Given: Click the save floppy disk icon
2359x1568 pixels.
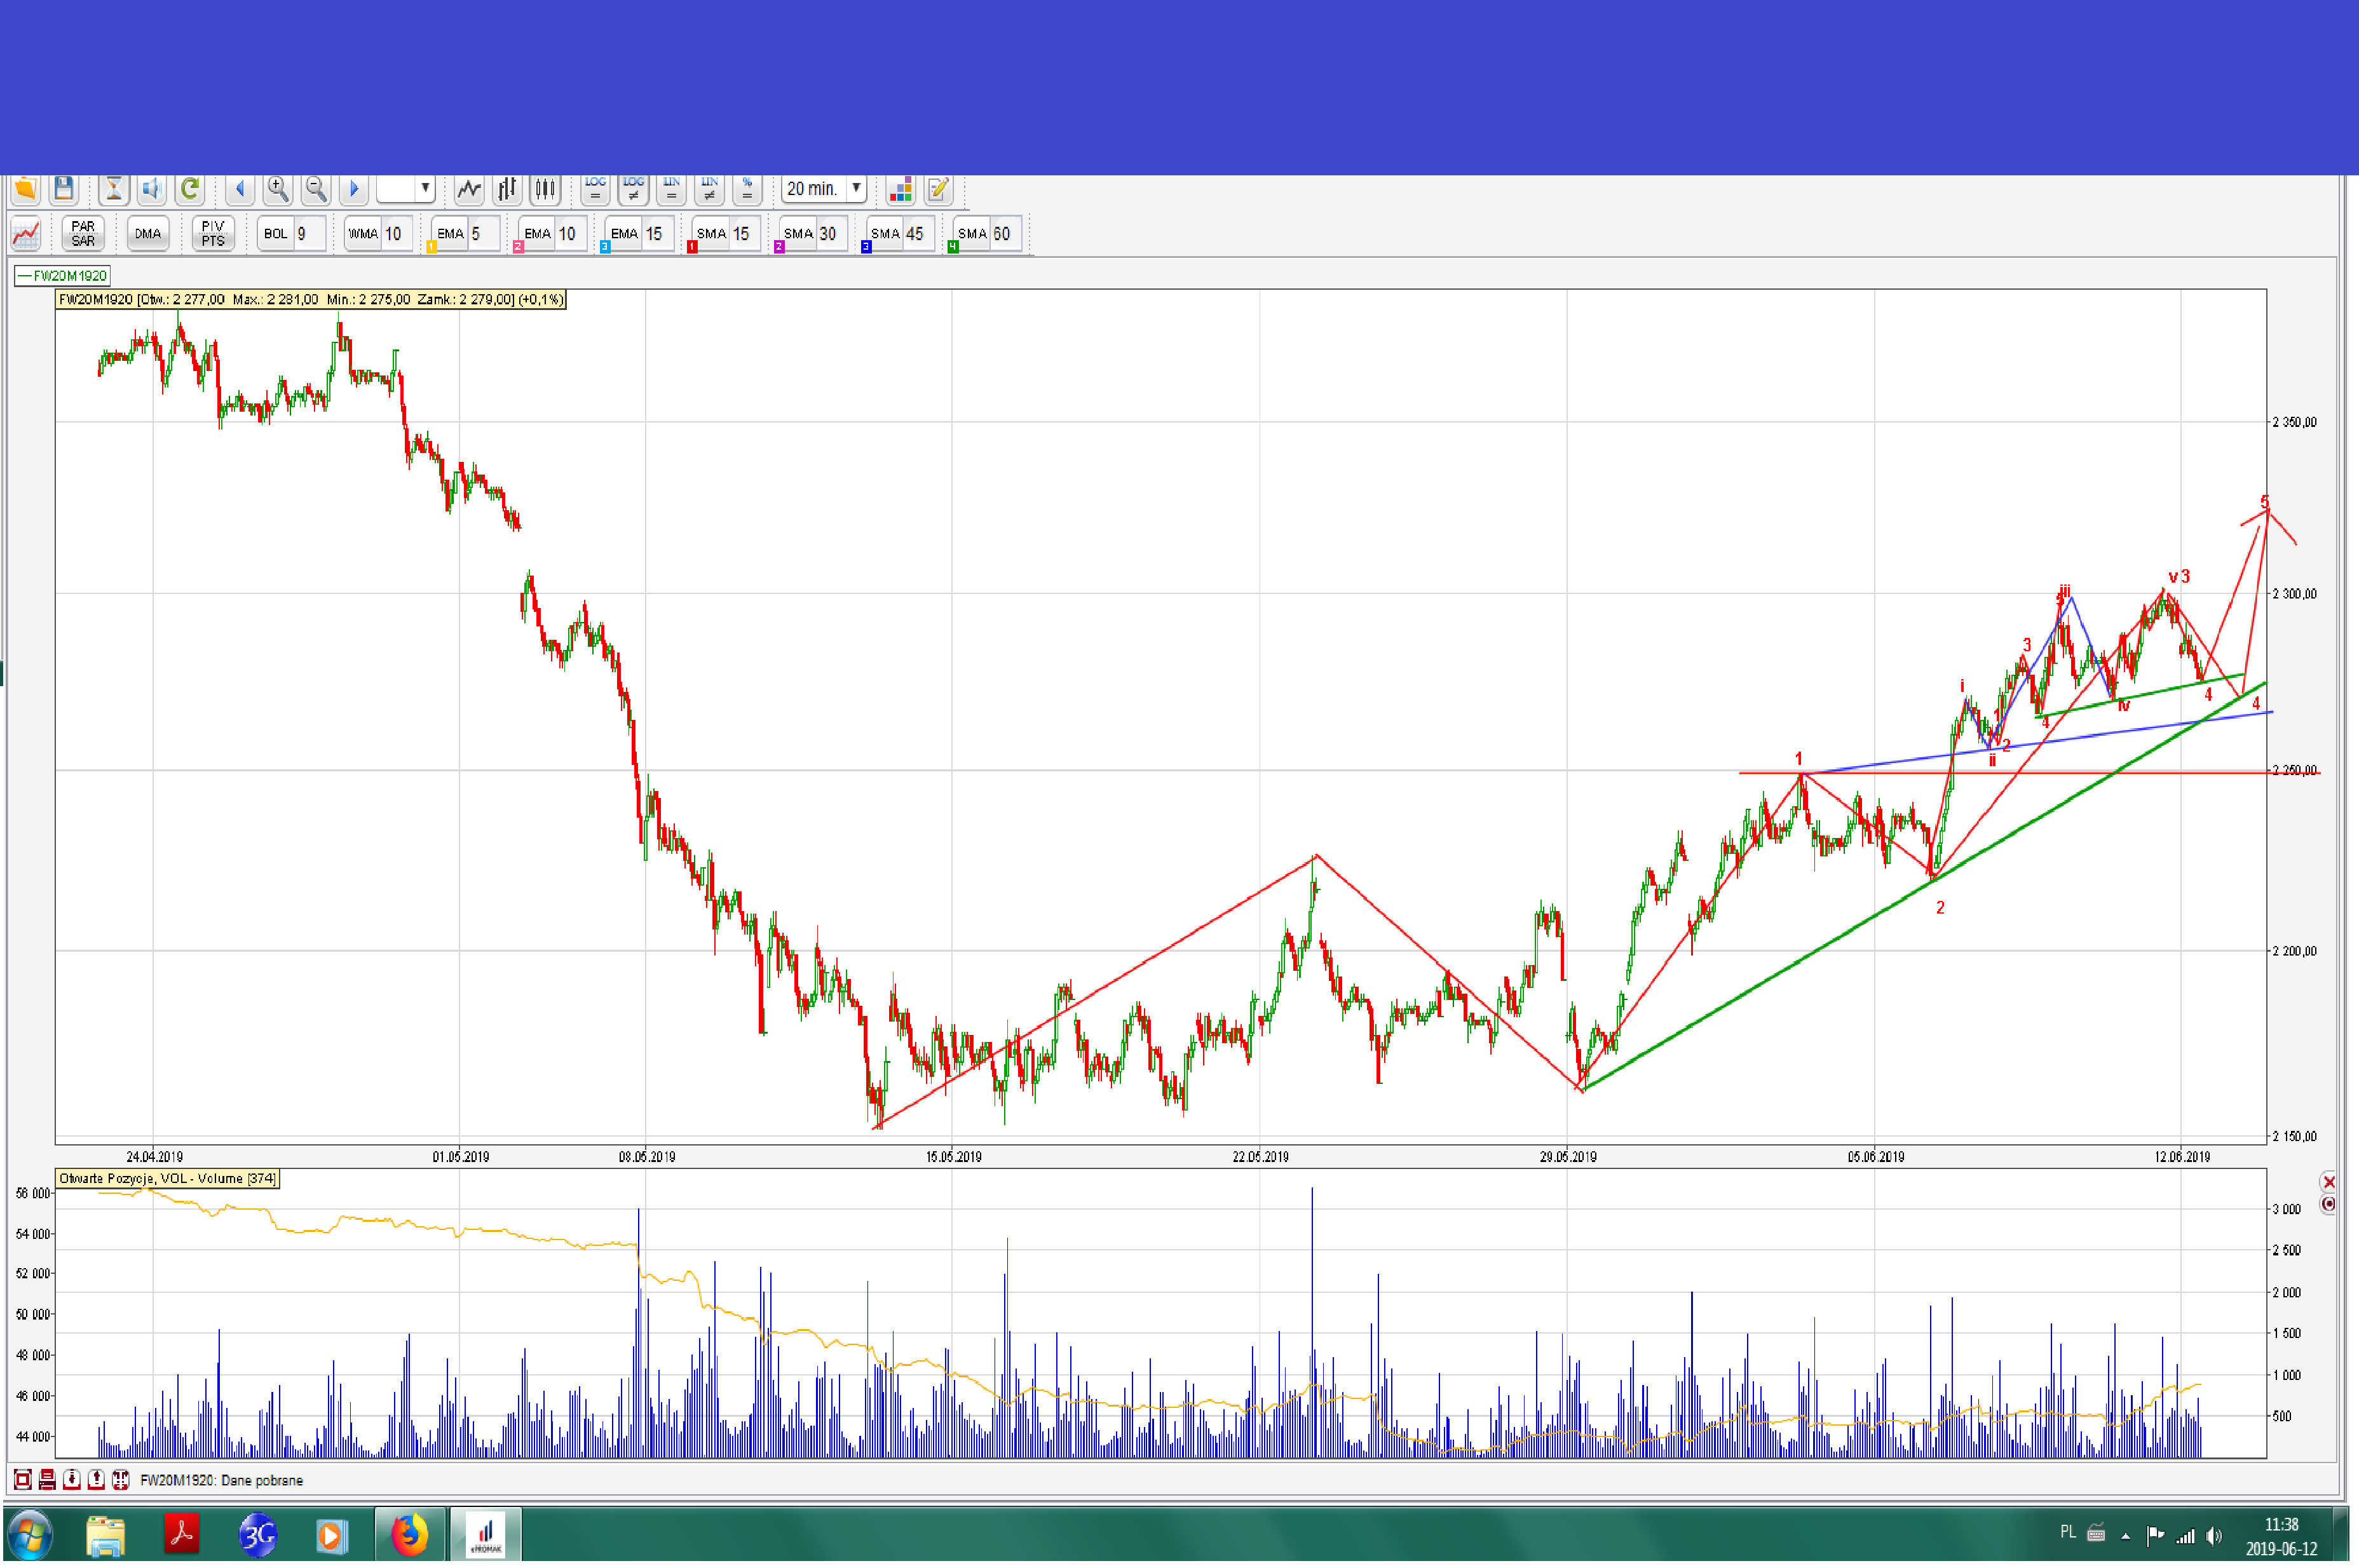Looking at the screenshot, I should (63, 189).
